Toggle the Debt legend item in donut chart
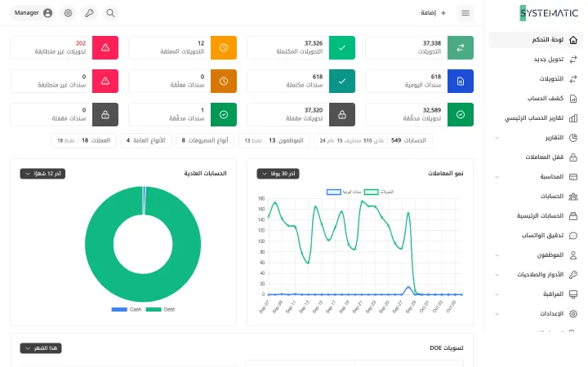This screenshot has width=588, height=367. click(160, 309)
